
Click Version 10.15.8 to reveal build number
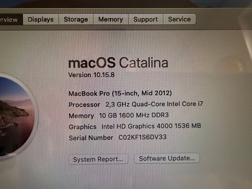(92, 75)
